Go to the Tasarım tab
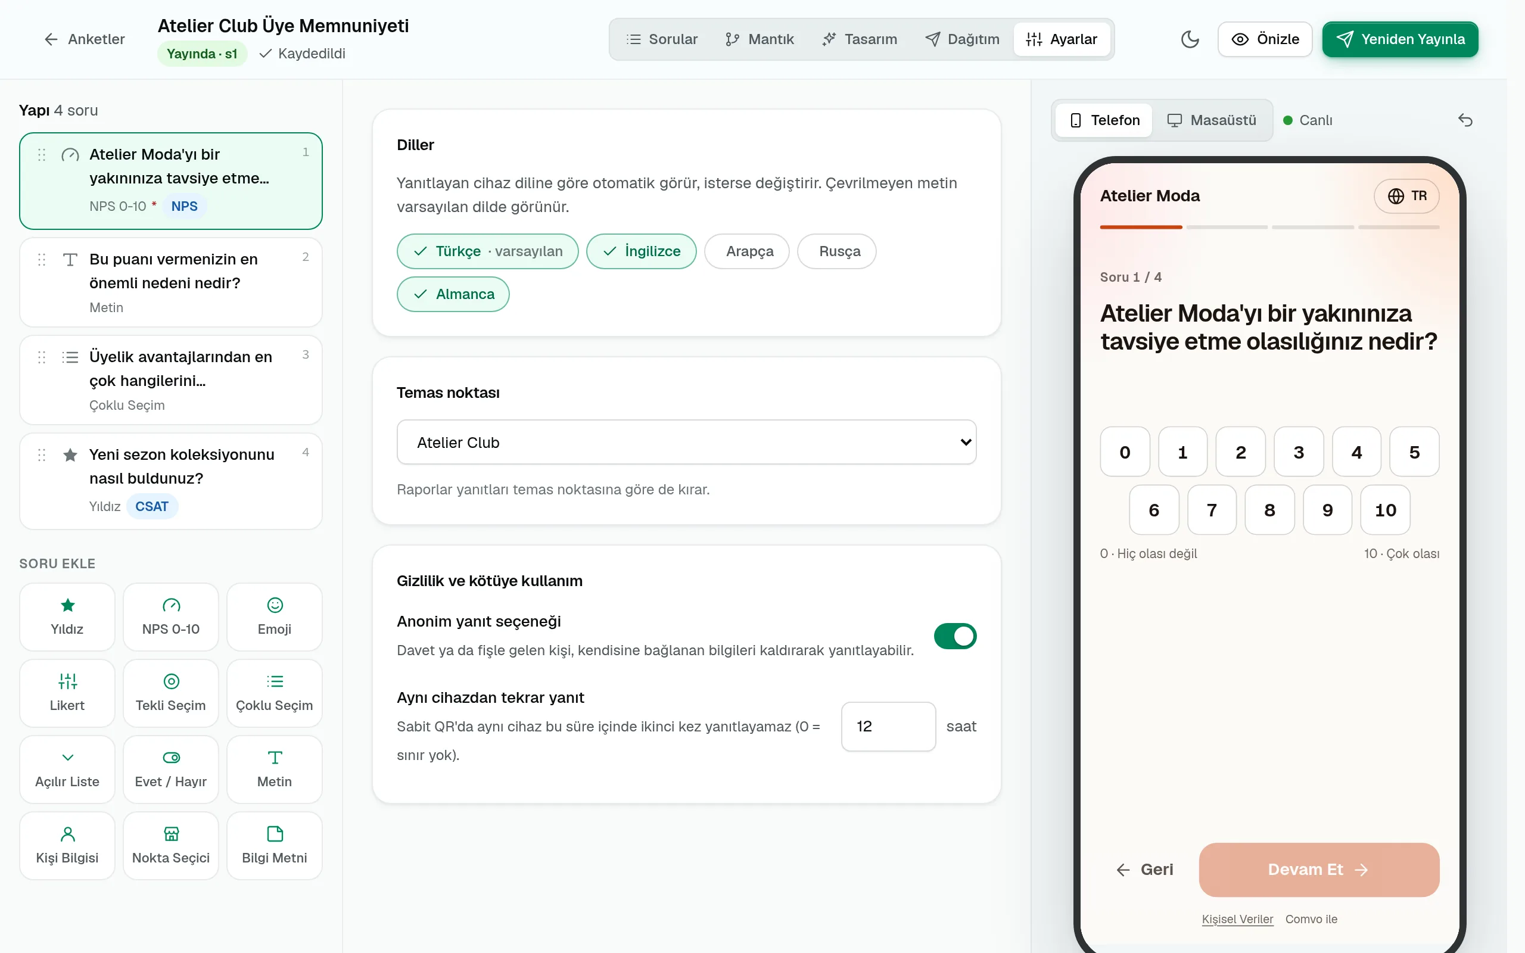 pyautogui.click(x=860, y=39)
